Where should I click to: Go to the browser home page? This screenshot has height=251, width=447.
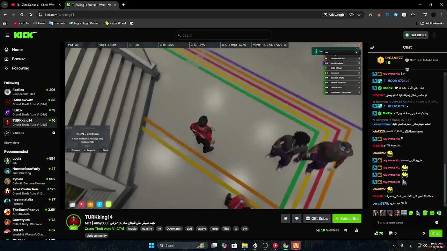pyautogui.click(x=30, y=15)
